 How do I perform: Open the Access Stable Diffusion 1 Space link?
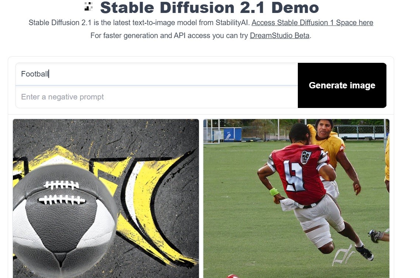[x=312, y=23]
